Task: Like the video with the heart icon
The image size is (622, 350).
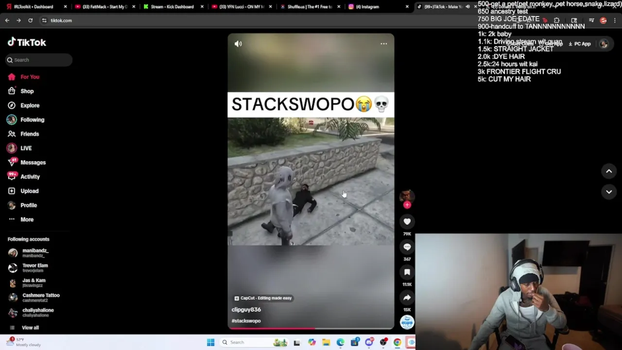Action: coord(407,222)
